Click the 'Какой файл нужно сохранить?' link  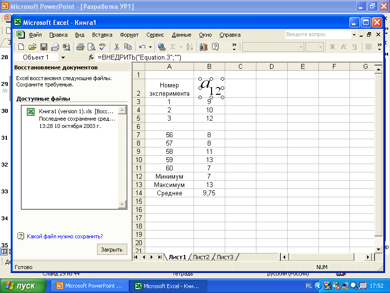[x=65, y=236]
